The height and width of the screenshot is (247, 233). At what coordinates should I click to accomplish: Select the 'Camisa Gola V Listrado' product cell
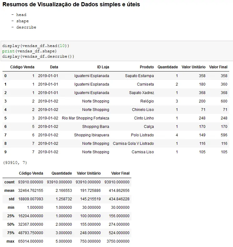pyautogui.click(x=133, y=144)
